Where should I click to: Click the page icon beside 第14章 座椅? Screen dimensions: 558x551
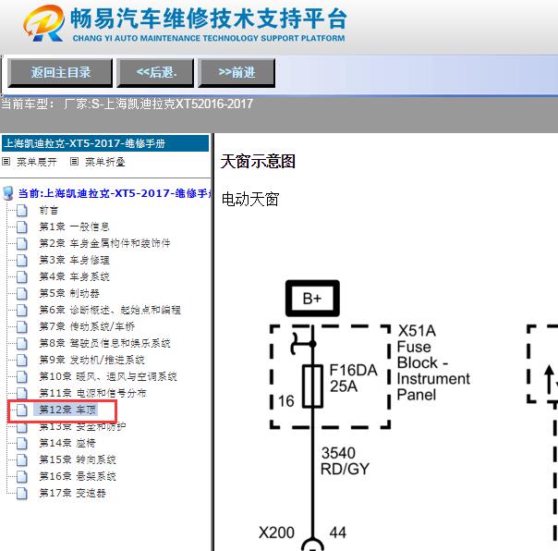click(x=21, y=443)
